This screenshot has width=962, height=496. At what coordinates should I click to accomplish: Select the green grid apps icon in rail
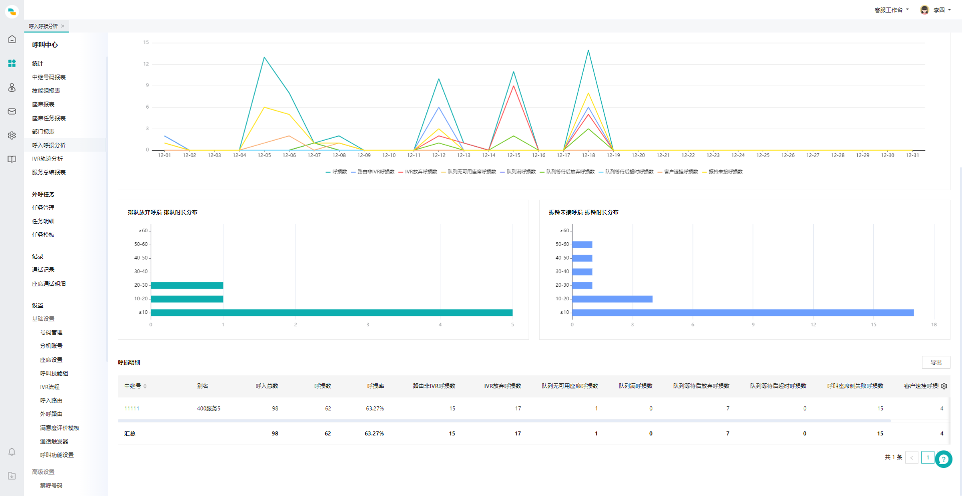pos(12,63)
